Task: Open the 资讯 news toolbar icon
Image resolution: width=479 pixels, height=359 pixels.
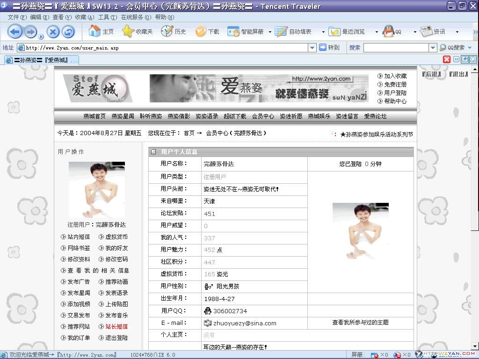Action: pos(428,31)
